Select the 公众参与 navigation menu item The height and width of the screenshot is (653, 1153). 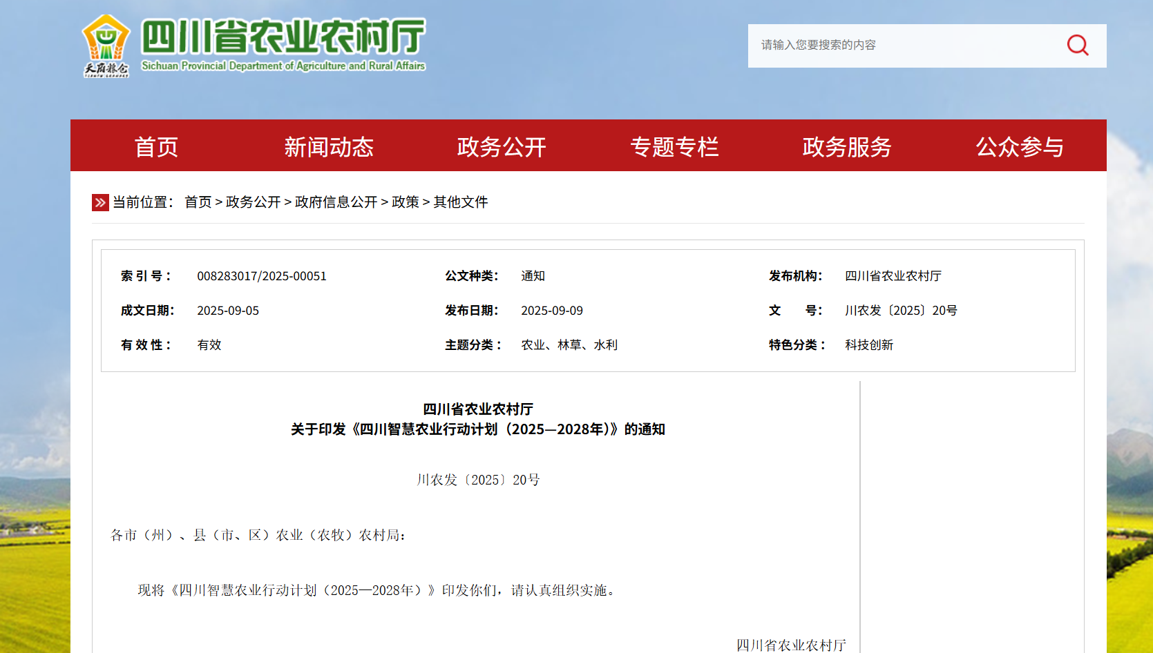click(x=1020, y=146)
